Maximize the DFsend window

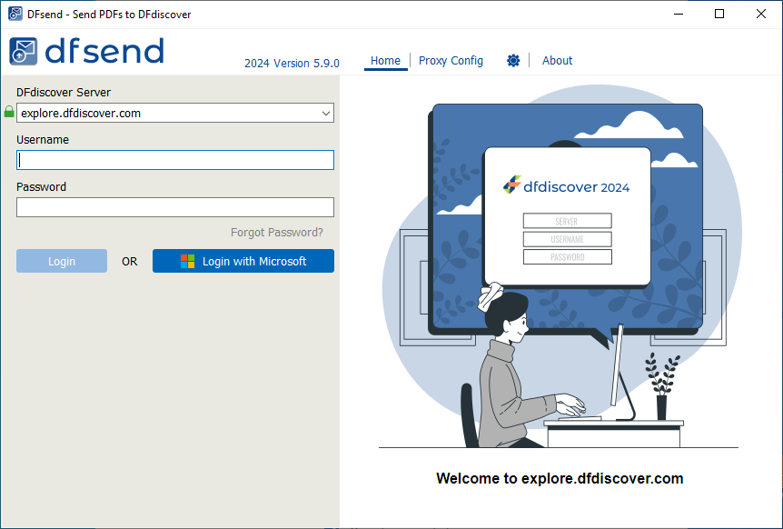[x=719, y=14]
